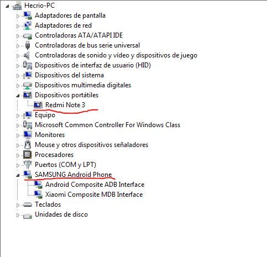Select Microsoft Common Controller For Windows Class
This screenshot has height=257, width=267.
coord(107,125)
